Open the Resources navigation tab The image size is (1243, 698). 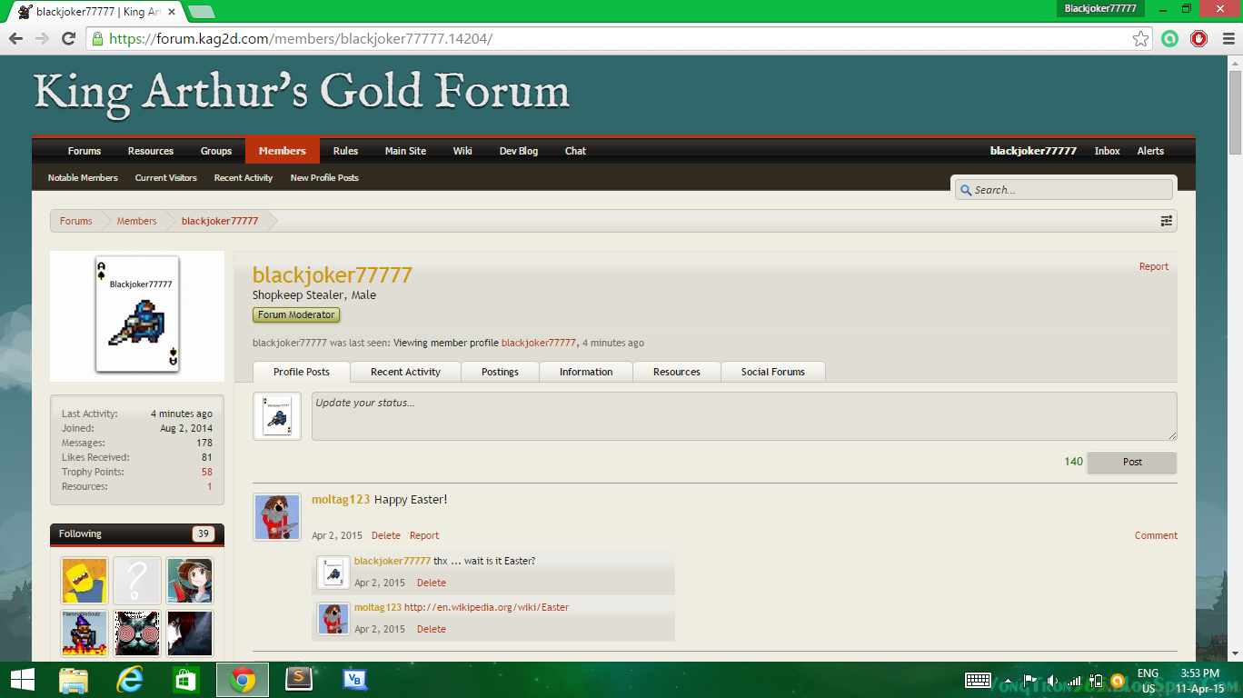151,151
